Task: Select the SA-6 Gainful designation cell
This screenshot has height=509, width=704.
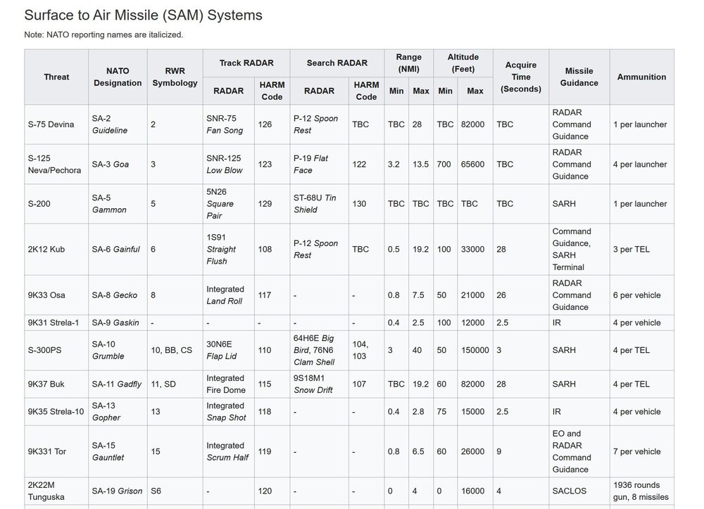Action: coord(115,249)
